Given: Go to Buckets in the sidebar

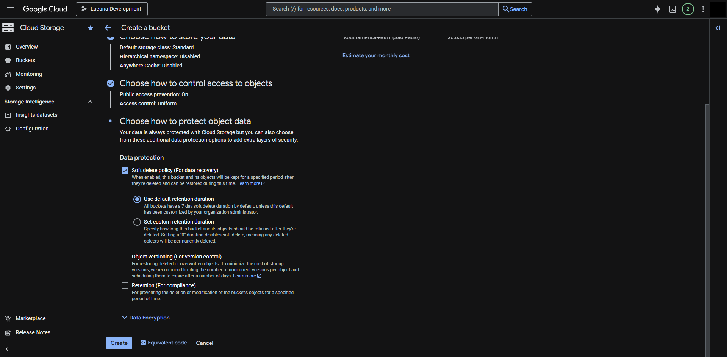Looking at the screenshot, I should tap(25, 60).
